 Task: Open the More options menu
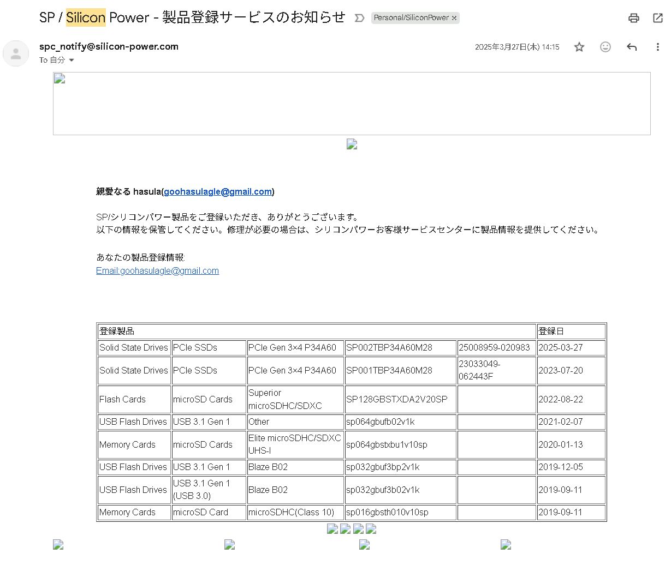click(657, 47)
